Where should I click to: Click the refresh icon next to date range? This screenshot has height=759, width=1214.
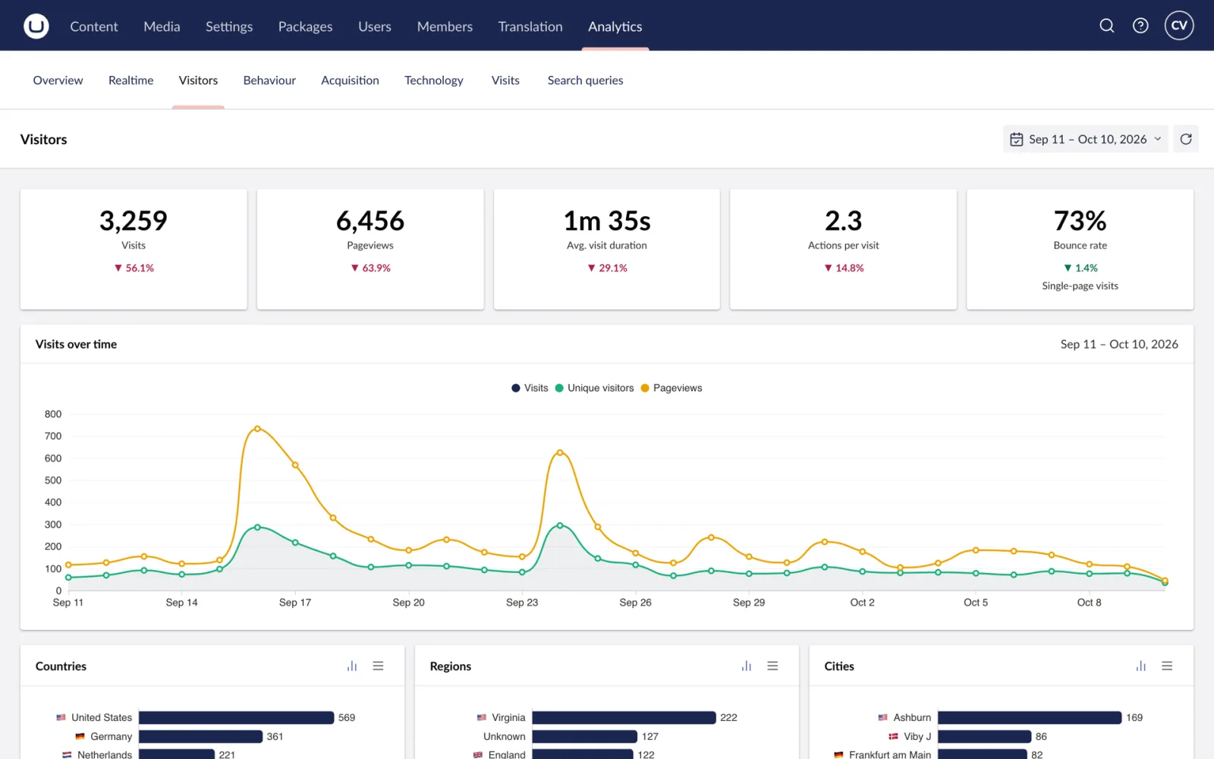(x=1186, y=139)
